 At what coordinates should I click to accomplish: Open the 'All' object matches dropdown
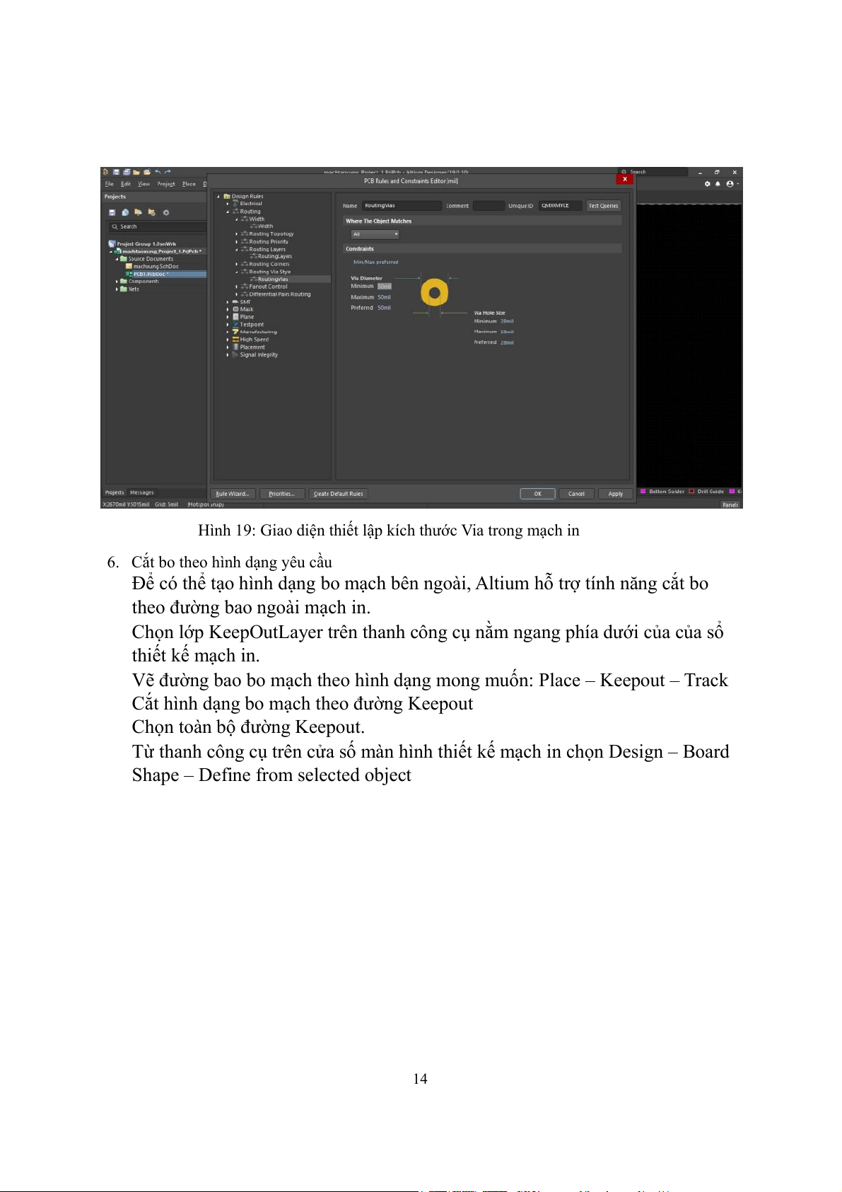coord(375,234)
